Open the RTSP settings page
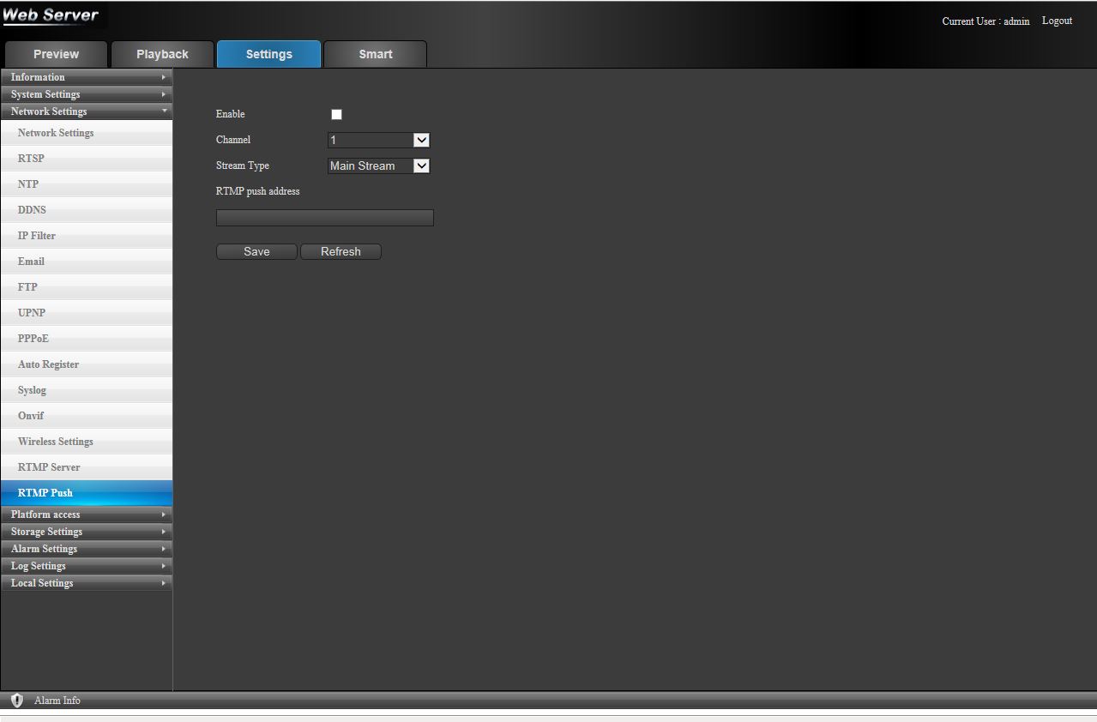The width and height of the screenshot is (1097, 722). (x=31, y=159)
